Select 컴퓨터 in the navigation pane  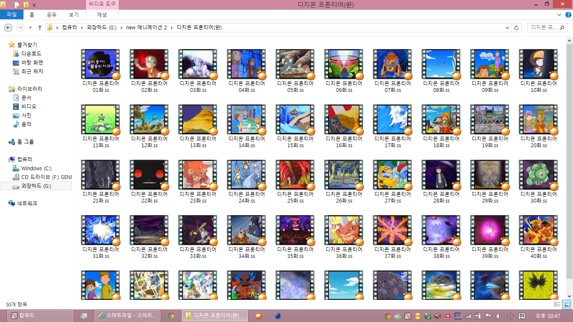tap(24, 159)
